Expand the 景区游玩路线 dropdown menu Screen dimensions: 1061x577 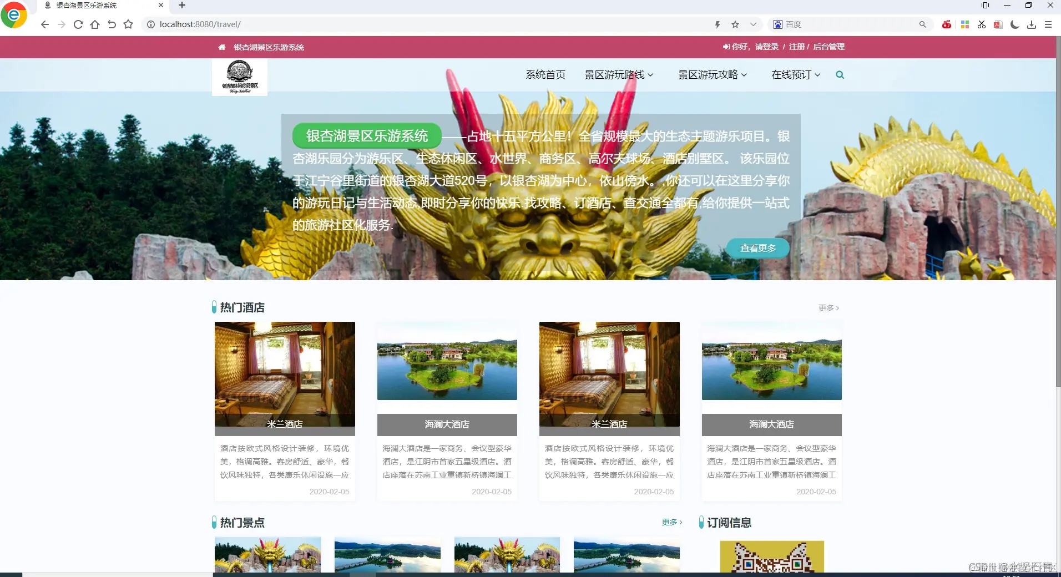619,75
